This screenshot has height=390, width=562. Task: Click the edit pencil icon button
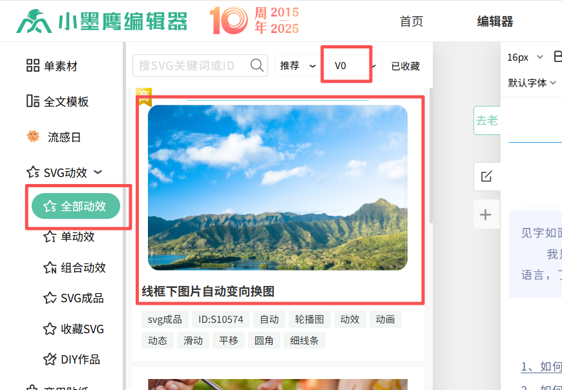pyautogui.click(x=486, y=176)
